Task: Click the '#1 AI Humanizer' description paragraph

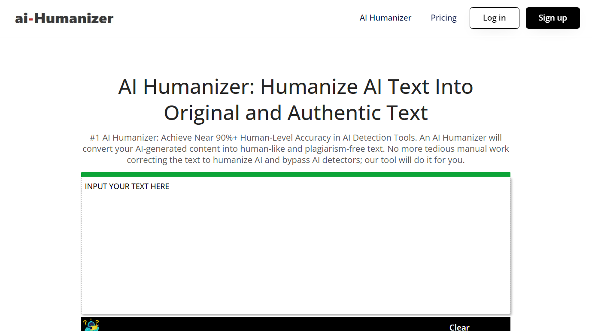Action: 296,149
